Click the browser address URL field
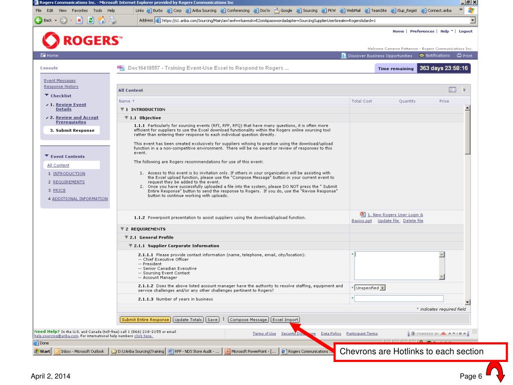Image resolution: width=513 pixels, height=385 pixels. tap(316, 20)
